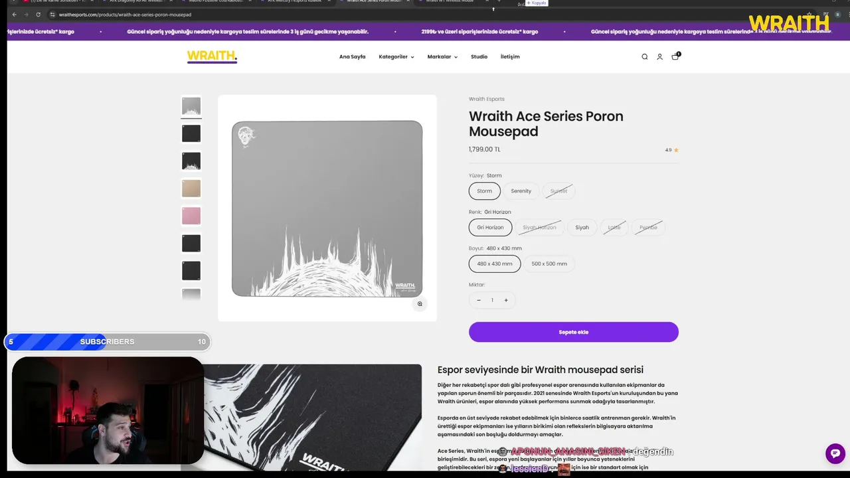
Task: Click the price 1,799.00 TL
Action: coord(485,149)
